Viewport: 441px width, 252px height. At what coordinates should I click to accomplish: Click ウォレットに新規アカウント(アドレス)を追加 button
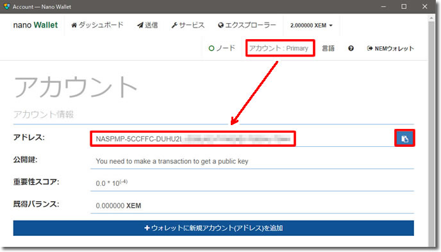(x=213, y=228)
